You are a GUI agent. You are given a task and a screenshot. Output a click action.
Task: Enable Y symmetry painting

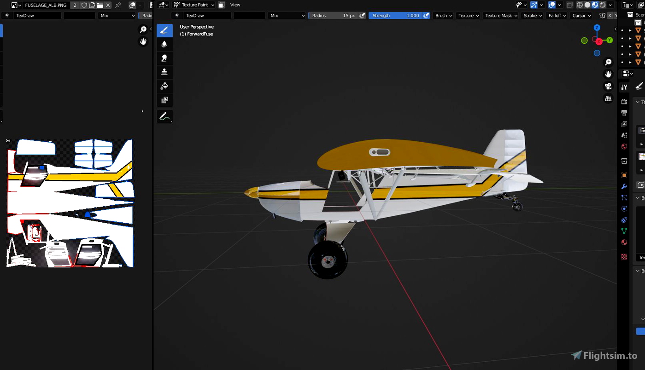(x=616, y=15)
